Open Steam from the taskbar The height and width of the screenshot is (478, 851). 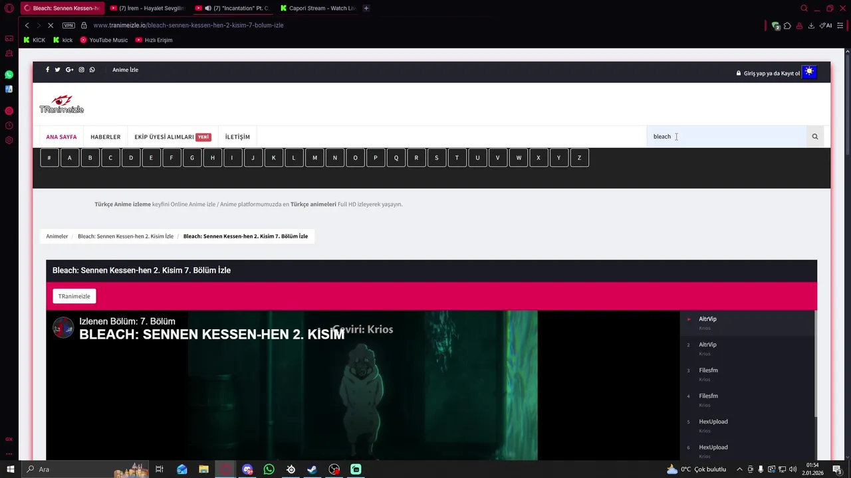tap(312, 469)
